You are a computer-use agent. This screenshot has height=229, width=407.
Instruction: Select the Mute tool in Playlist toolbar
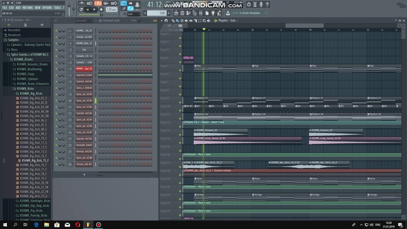(186, 21)
